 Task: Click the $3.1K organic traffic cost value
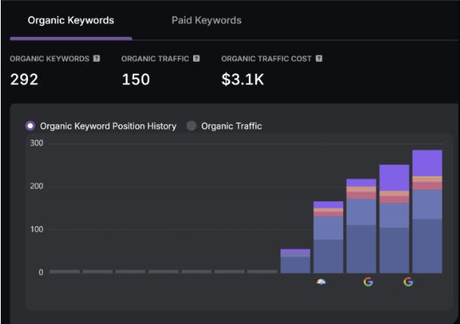click(242, 79)
